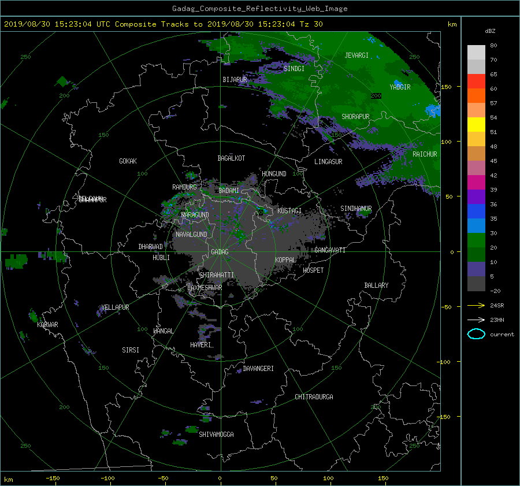Click the HUBLI city label
This screenshot has height=486, width=520.
[161, 258]
